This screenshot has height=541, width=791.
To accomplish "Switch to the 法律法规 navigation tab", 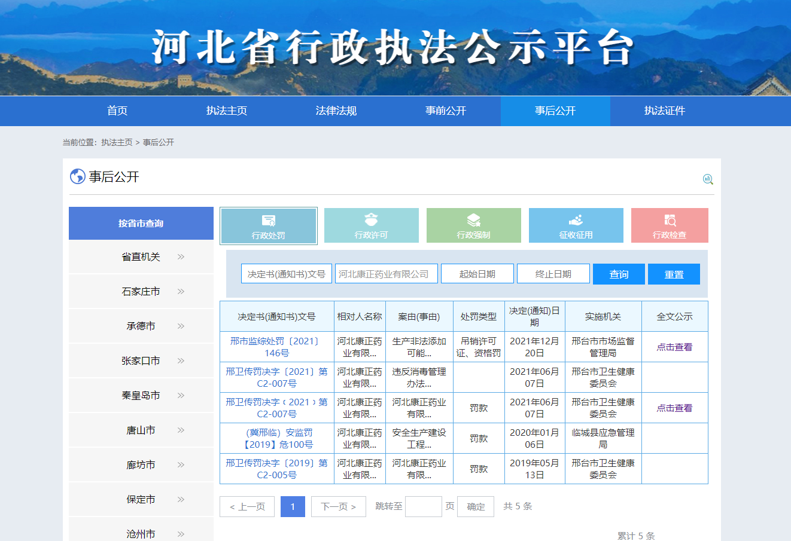I will pos(336,111).
